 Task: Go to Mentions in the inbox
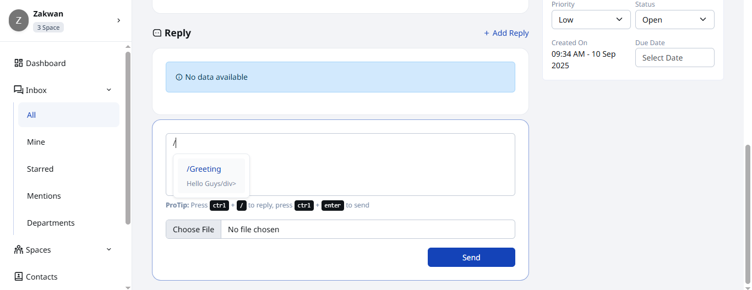[44, 196]
